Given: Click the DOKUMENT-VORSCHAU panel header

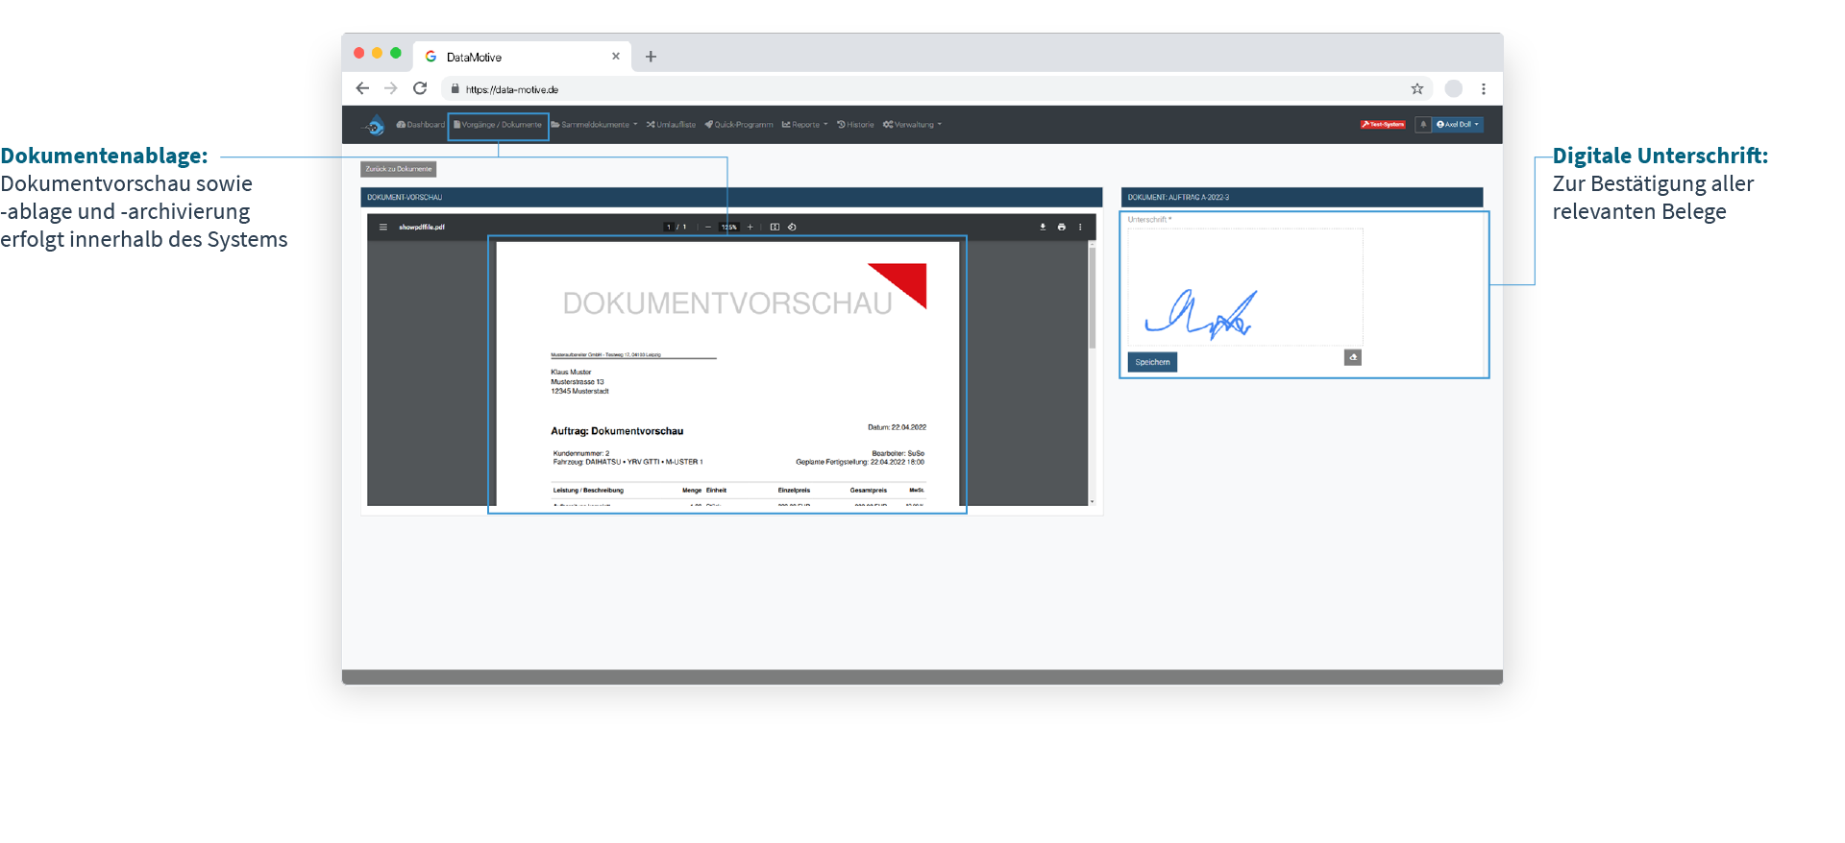Looking at the screenshot, I should tap(731, 197).
